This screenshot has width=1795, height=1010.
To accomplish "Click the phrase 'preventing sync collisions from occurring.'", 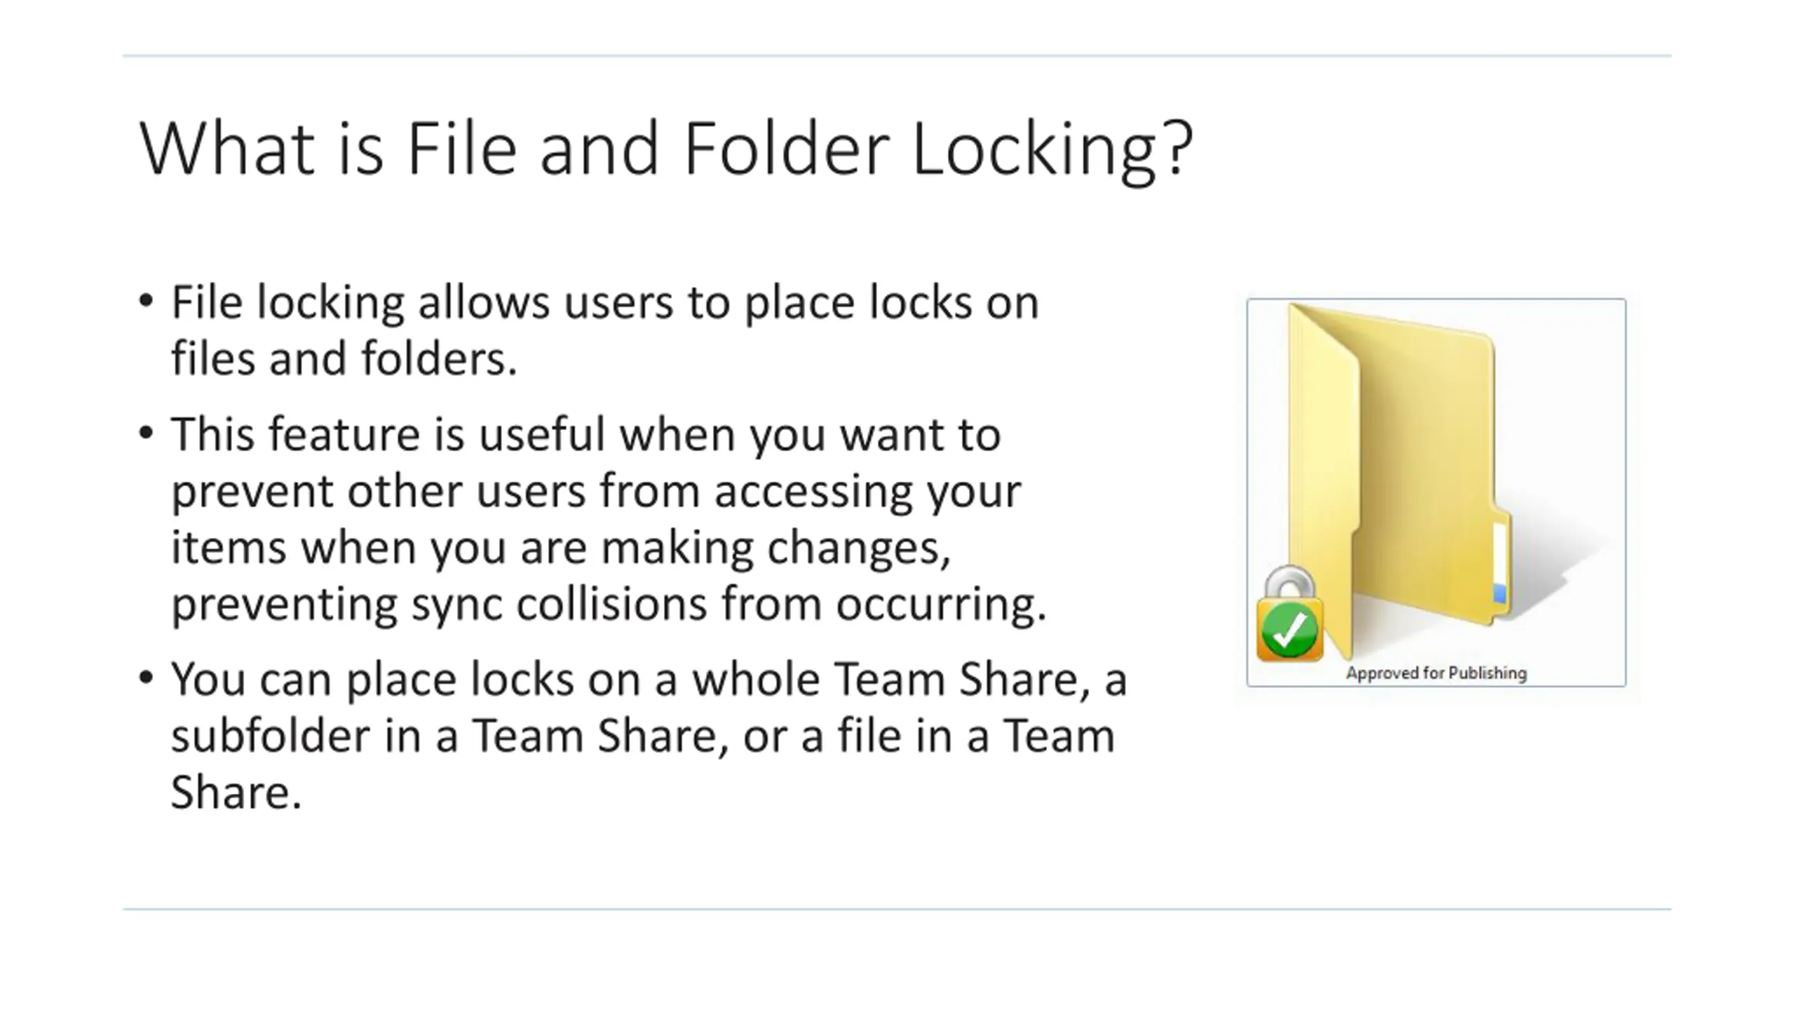I will click(x=609, y=604).
